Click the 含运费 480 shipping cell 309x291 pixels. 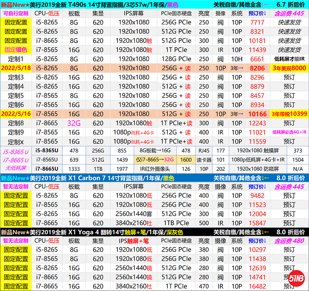pyautogui.click(x=289, y=241)
